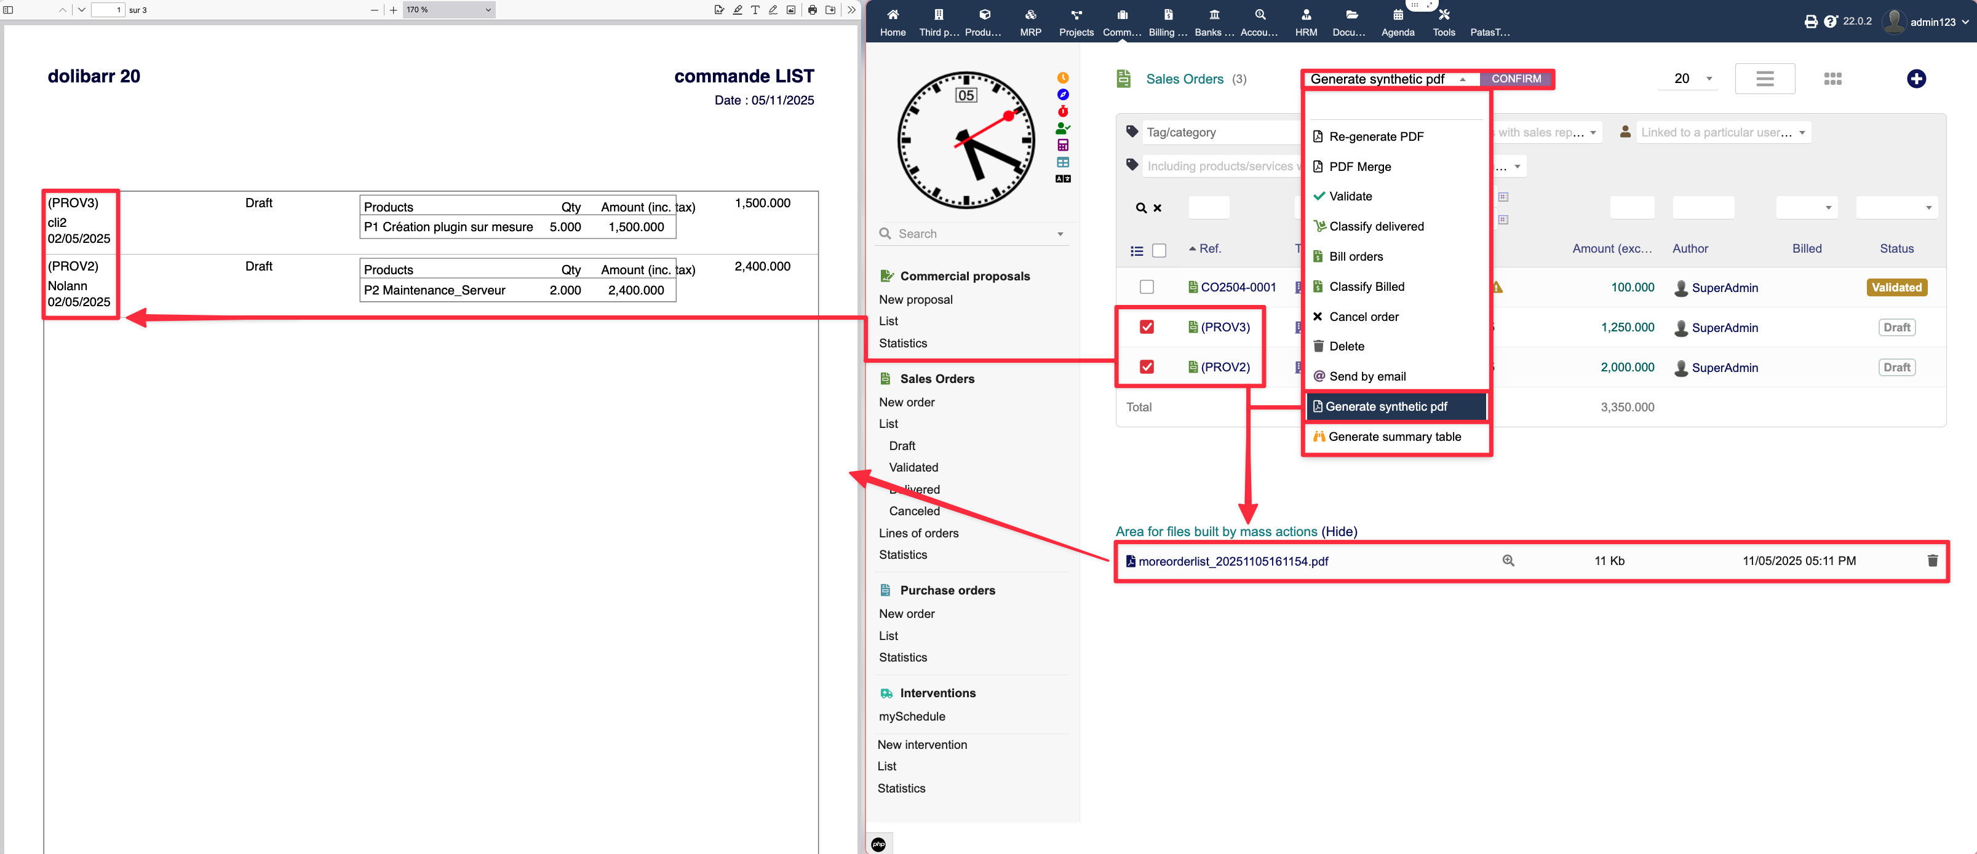
Task: Check the CO2504-0001 order checkbox
Action: click(1146, 287)
